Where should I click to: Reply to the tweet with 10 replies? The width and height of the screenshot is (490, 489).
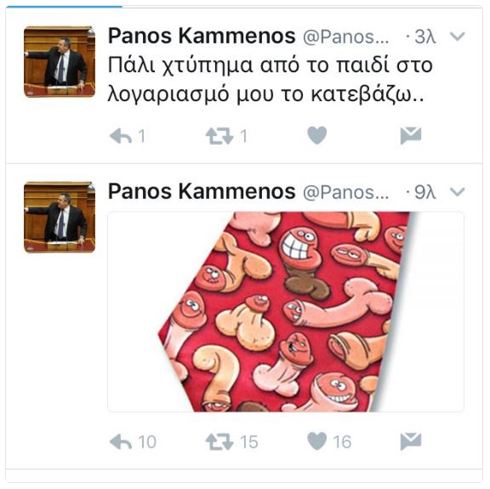pyautogui.click(x=121, y=441)
